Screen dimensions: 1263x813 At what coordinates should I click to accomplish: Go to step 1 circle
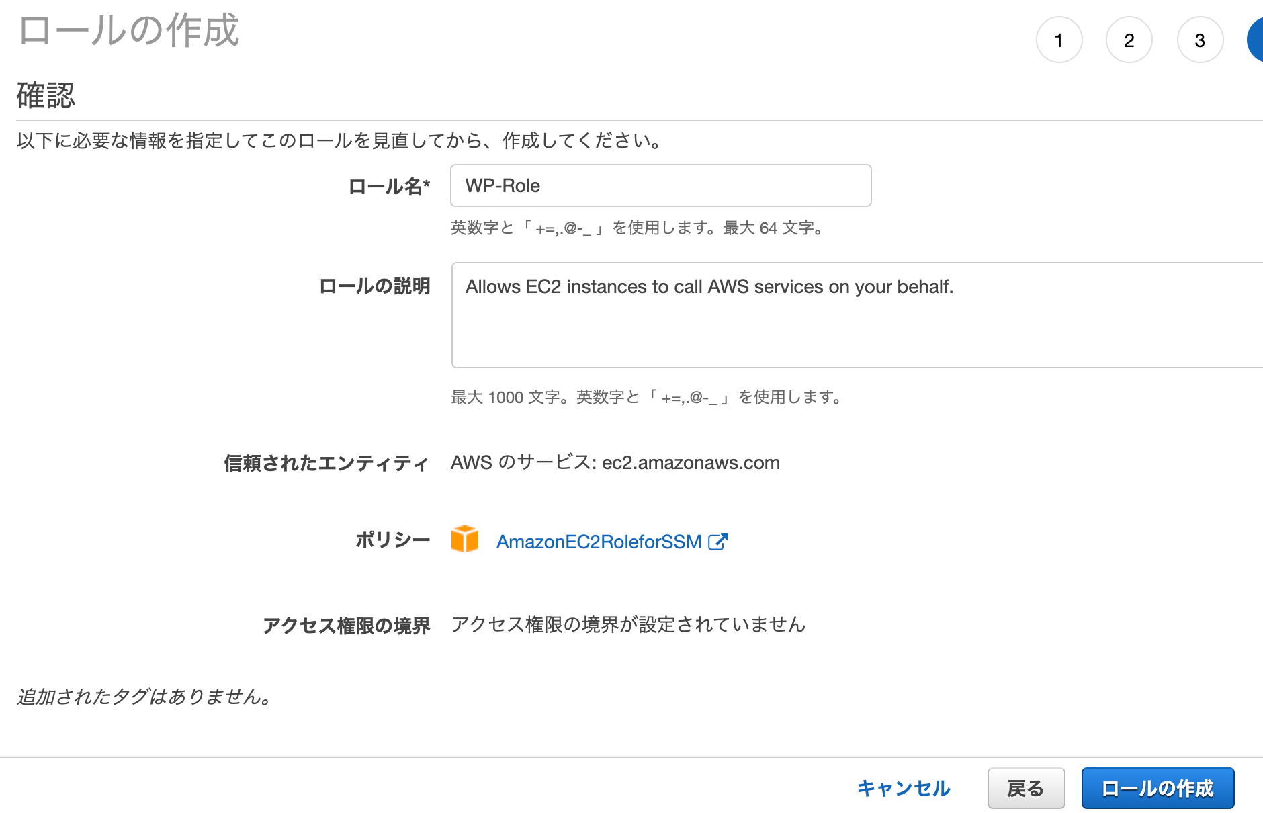click(1059, 40)
